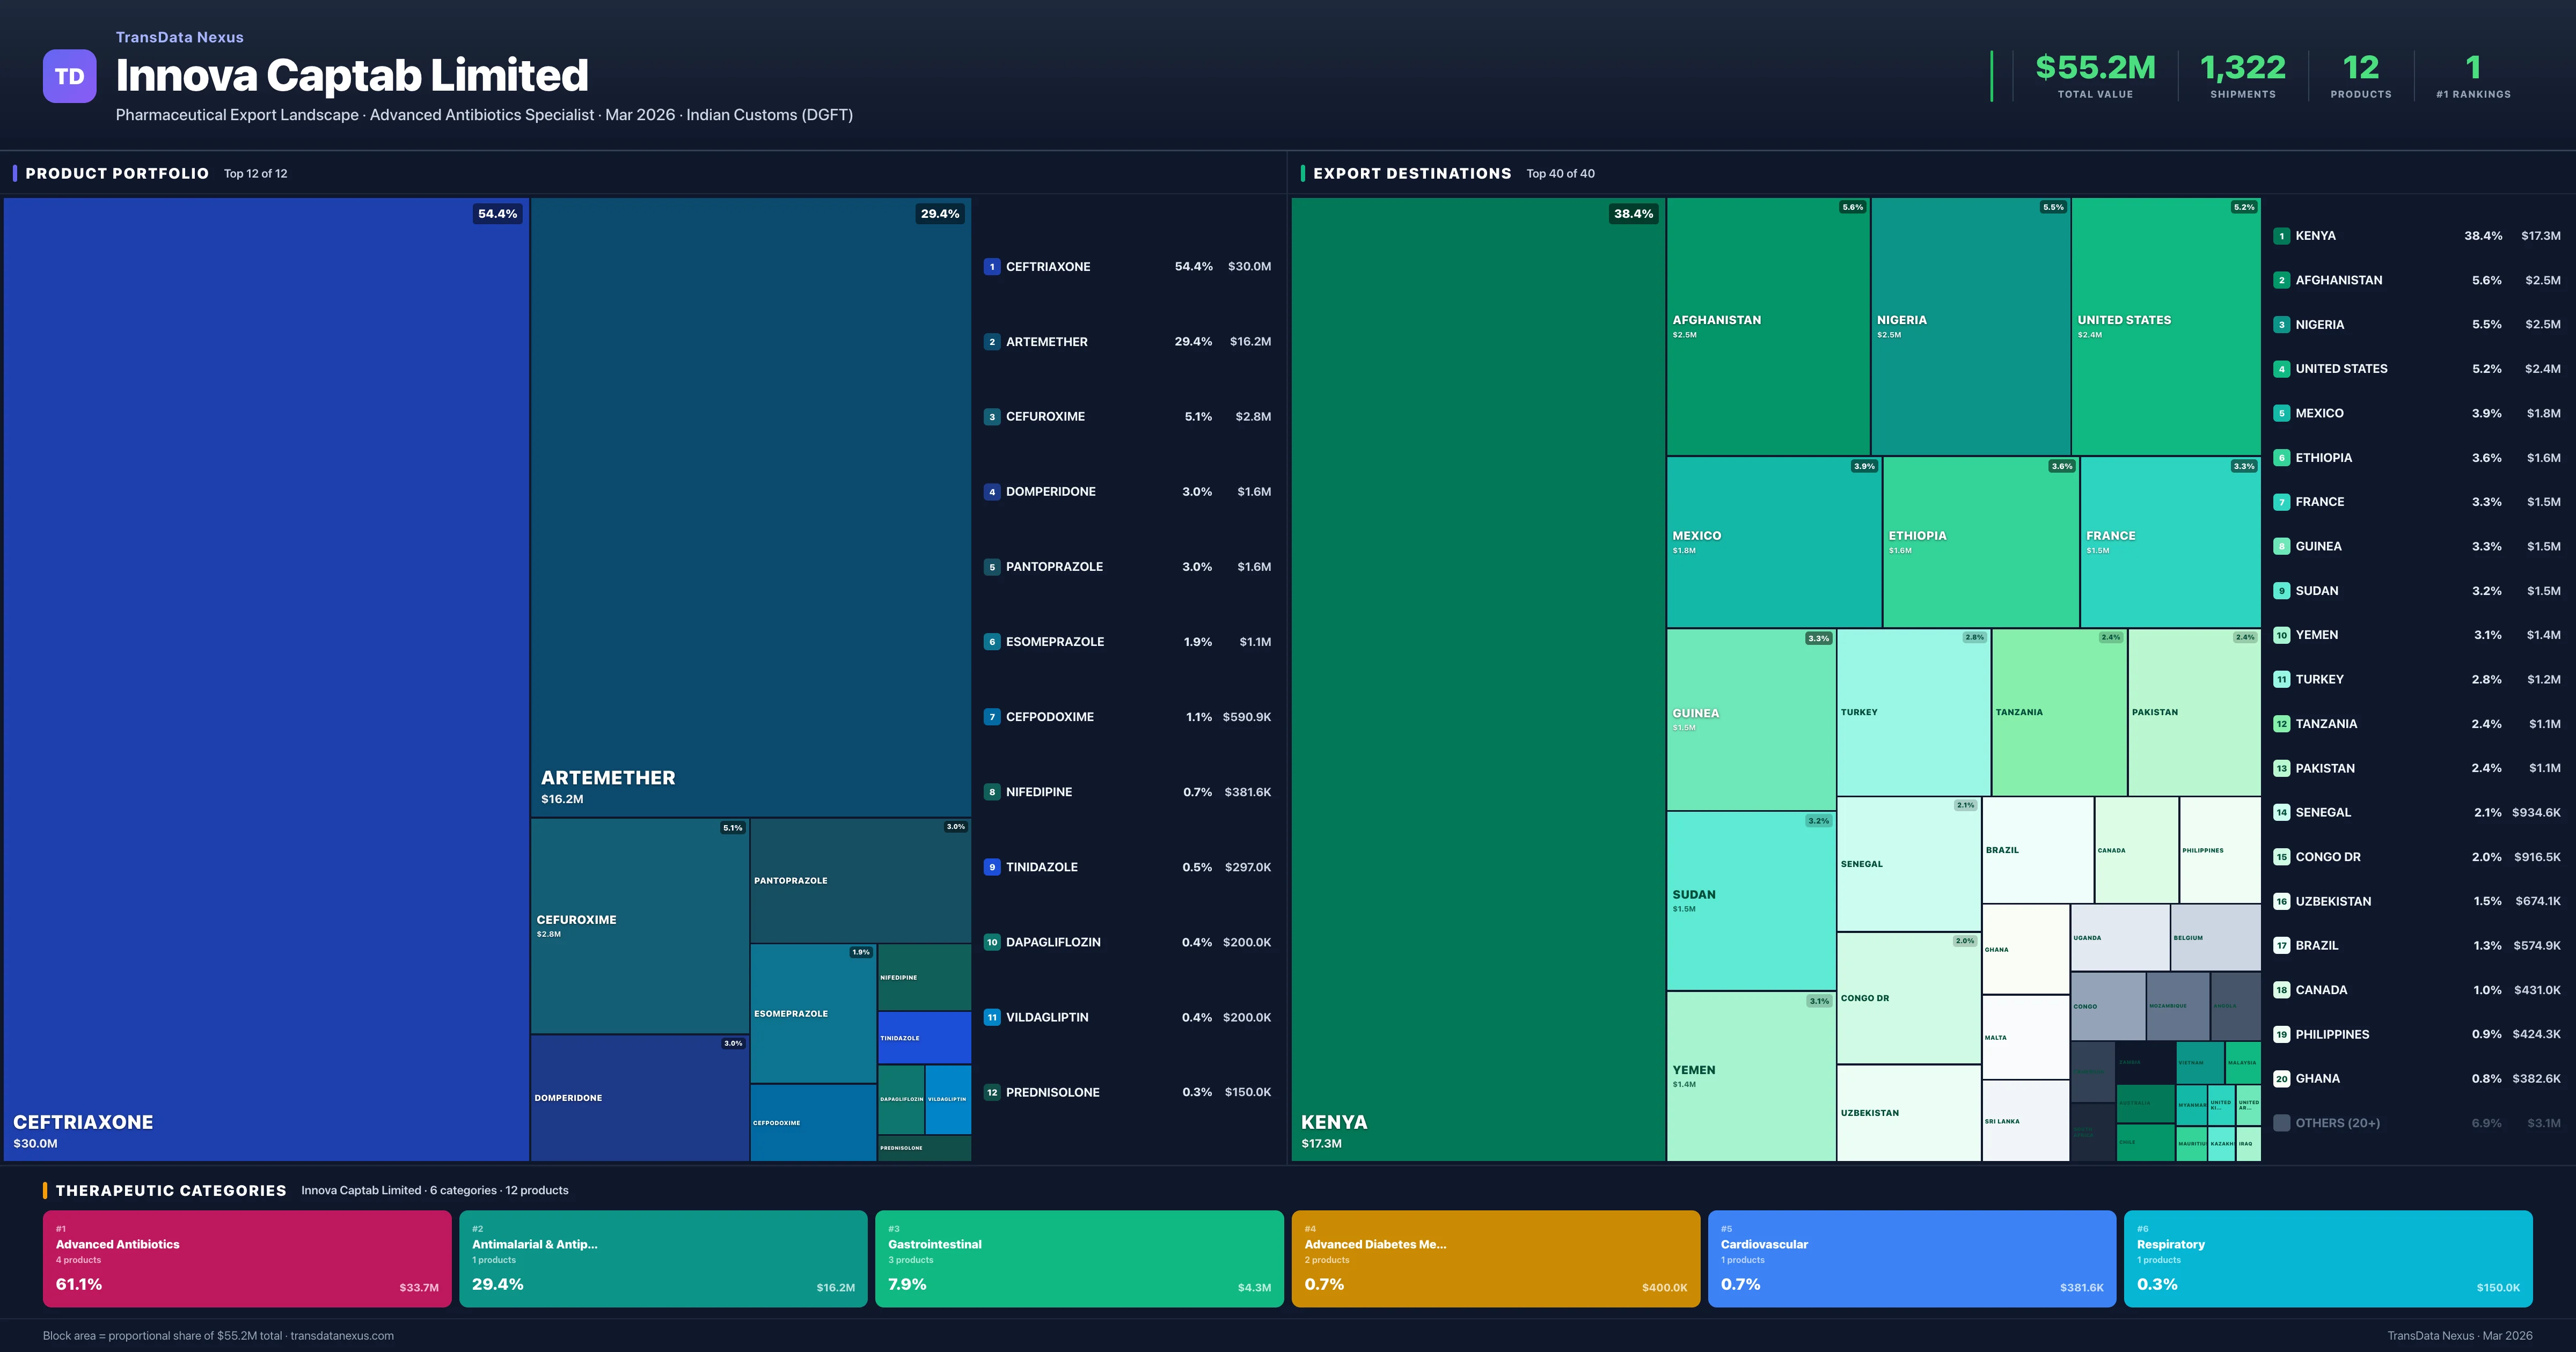Open the Top 12 of 12 product selector
2576x1352 pixels.
255,173
